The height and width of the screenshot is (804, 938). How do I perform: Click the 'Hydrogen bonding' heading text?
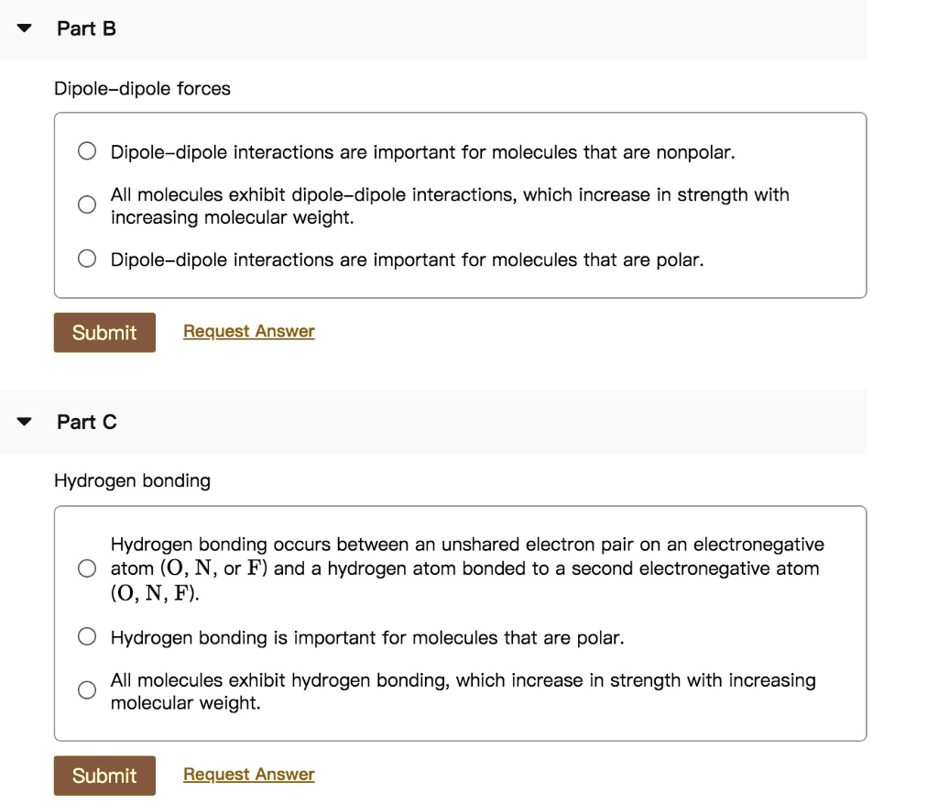point(133,480)
